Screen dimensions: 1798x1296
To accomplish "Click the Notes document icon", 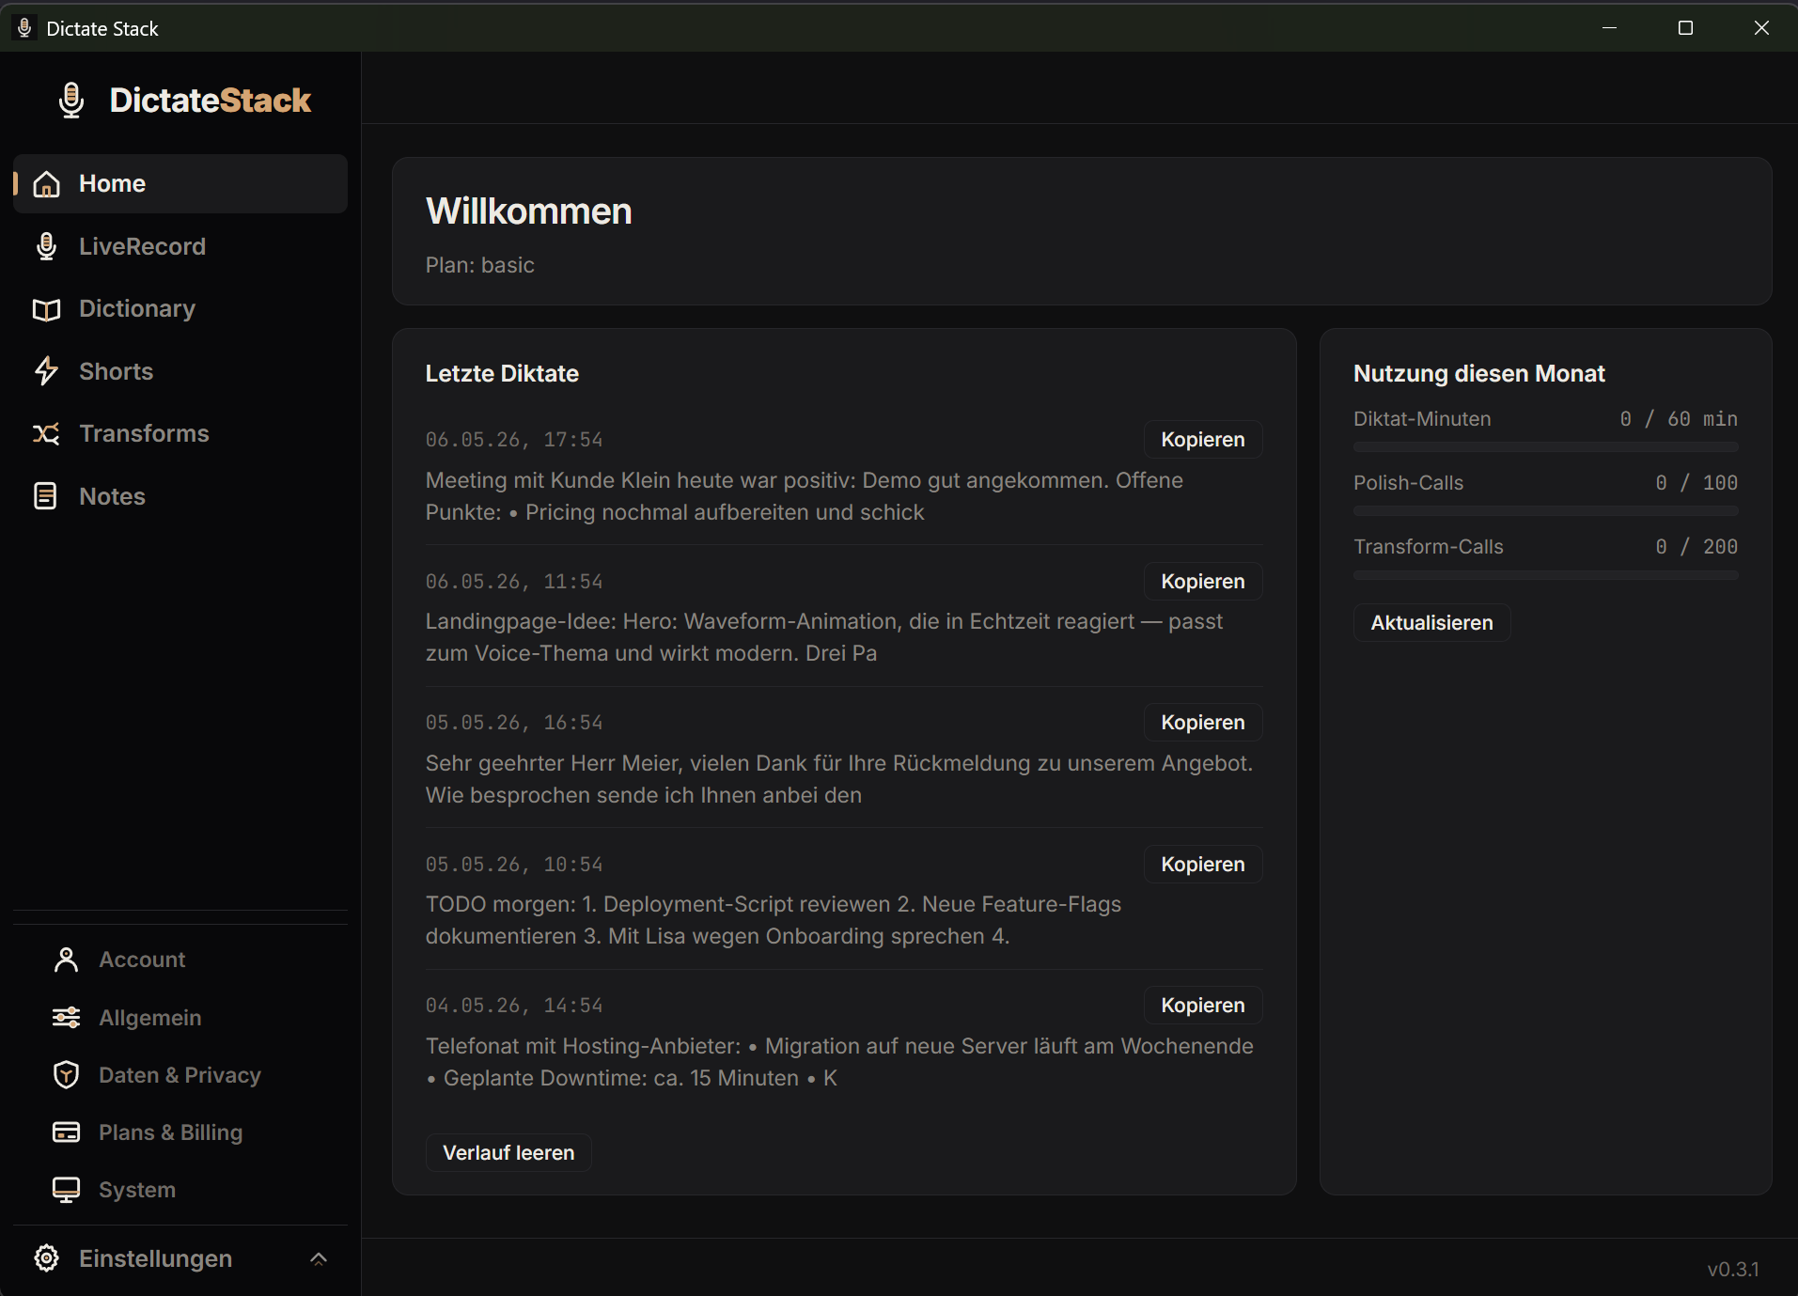I will point(45,496).
